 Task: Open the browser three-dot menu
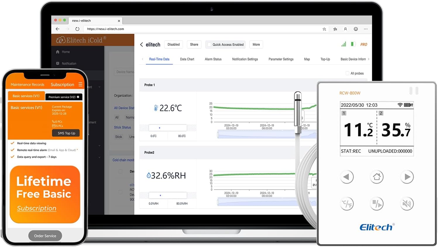click(366, 29)
